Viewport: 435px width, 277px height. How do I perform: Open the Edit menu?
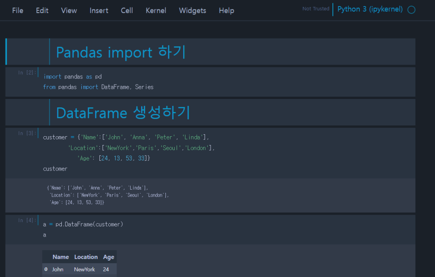coord(42,11)
